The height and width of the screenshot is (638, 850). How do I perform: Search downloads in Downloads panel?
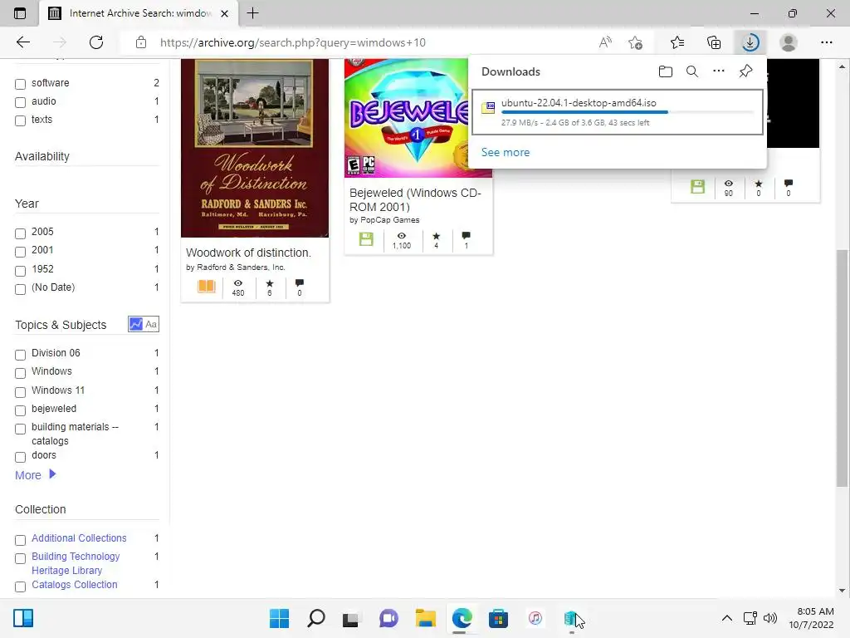tap(692, 71)
